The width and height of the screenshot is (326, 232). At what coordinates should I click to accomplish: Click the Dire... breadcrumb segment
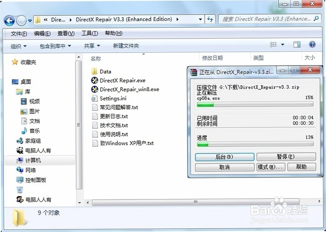[58, 20]
